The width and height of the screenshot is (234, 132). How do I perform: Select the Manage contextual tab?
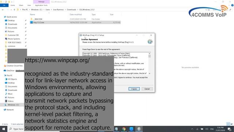coord(41,1)
